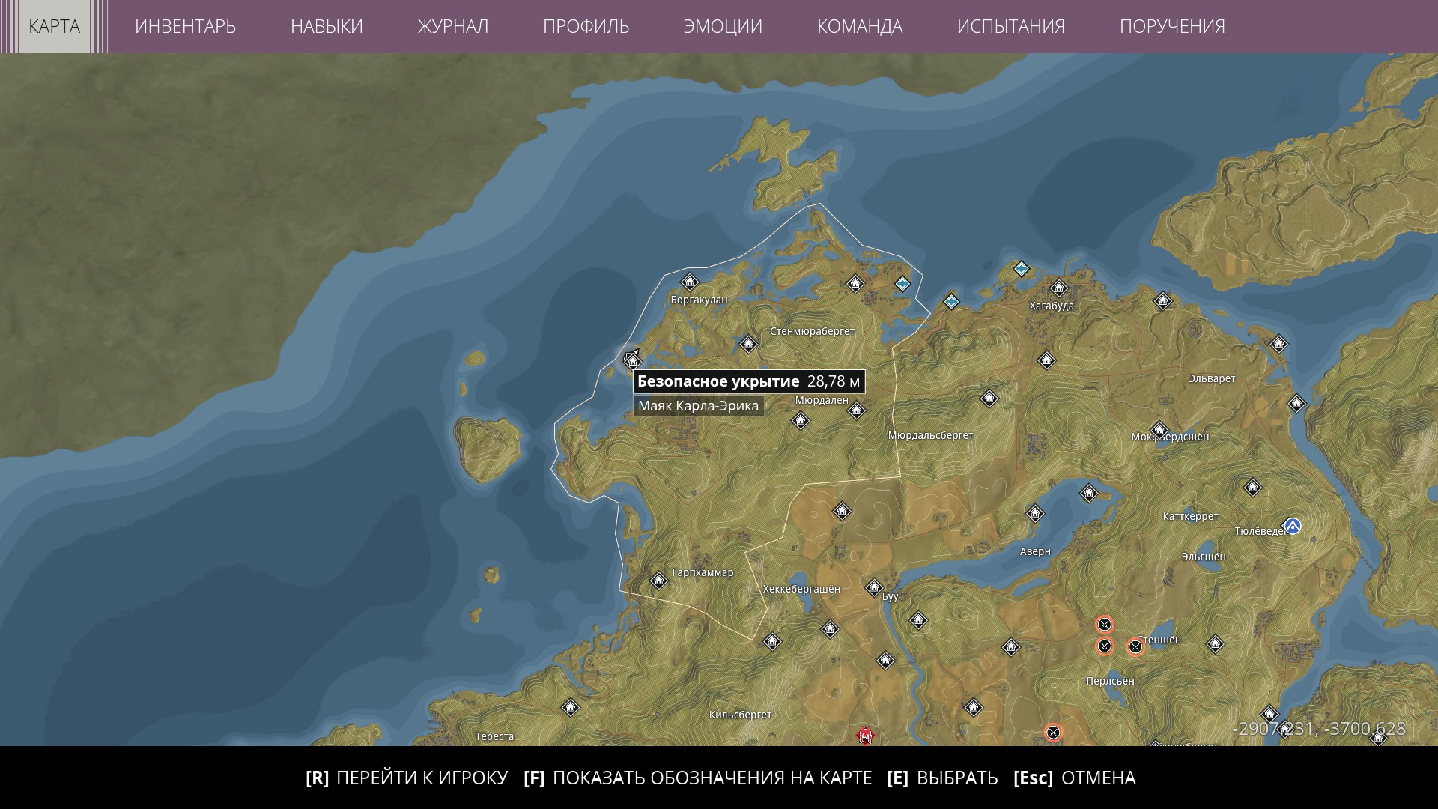Click the Мюрдальсбергет label

(930, 435)
